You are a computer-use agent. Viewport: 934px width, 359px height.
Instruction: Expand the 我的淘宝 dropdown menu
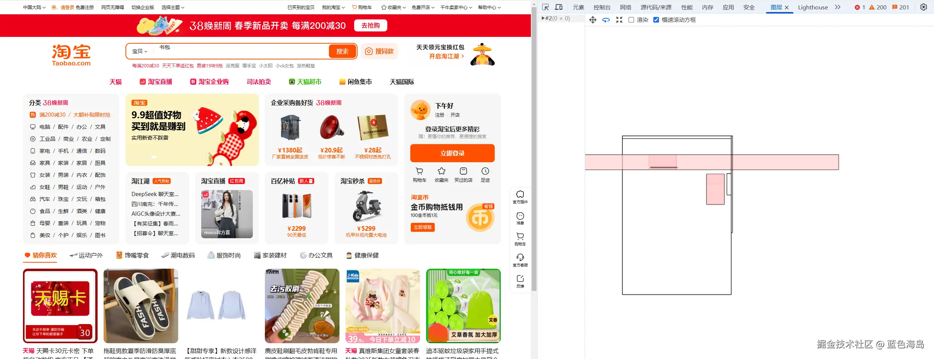point(333,7)
